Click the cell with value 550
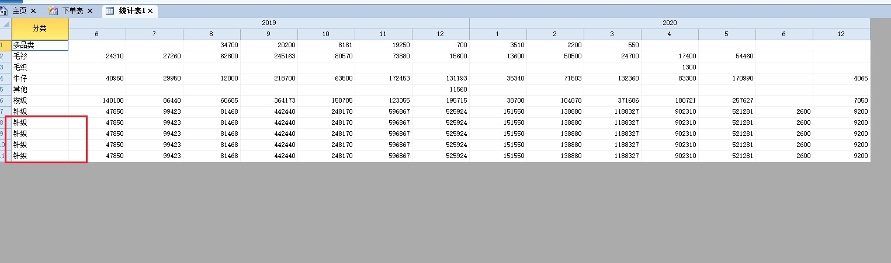891x263 pixels. pyautogui.click(x=612, y=45)
